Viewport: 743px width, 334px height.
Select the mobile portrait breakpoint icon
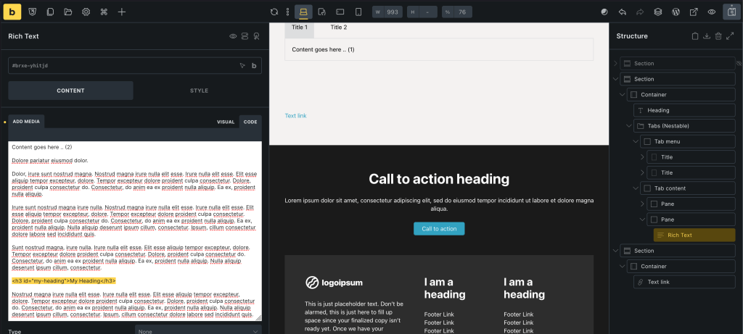point(358,12)
